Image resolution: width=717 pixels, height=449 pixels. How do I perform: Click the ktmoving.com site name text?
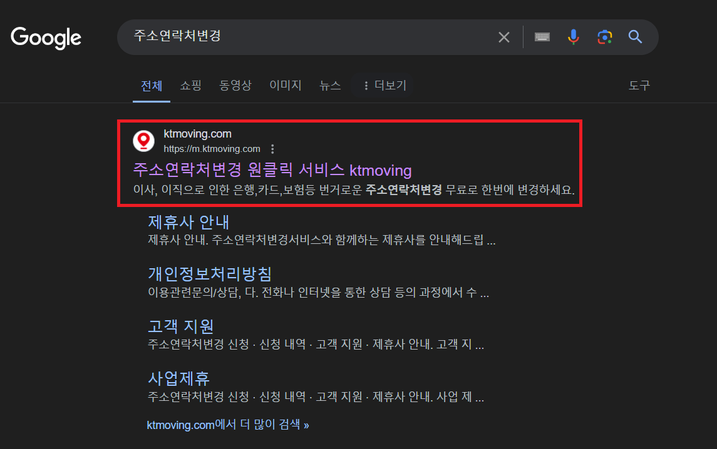[197, 134]
